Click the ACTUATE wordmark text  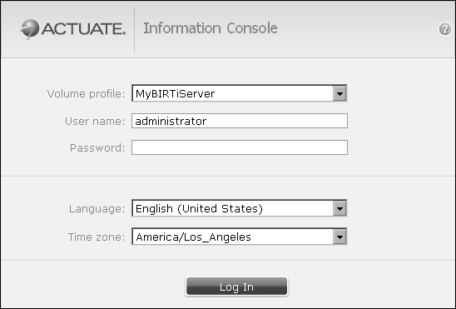pyautogui.click(x=83, y=29)
